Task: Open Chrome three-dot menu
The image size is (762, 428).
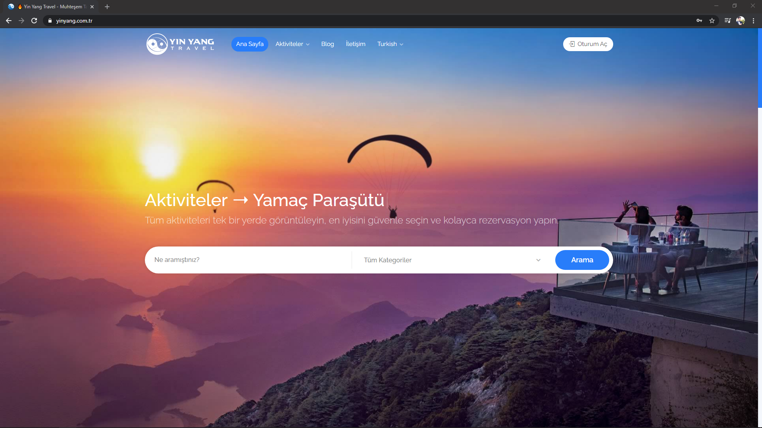Action: click(x=753, y=21)
